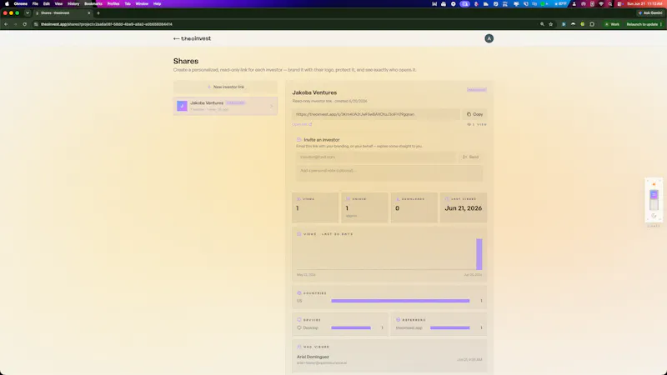Image resolution: width=667 pixels, height=375 pixels.
Task: Open link in new tab
Action: pos(302,124)
